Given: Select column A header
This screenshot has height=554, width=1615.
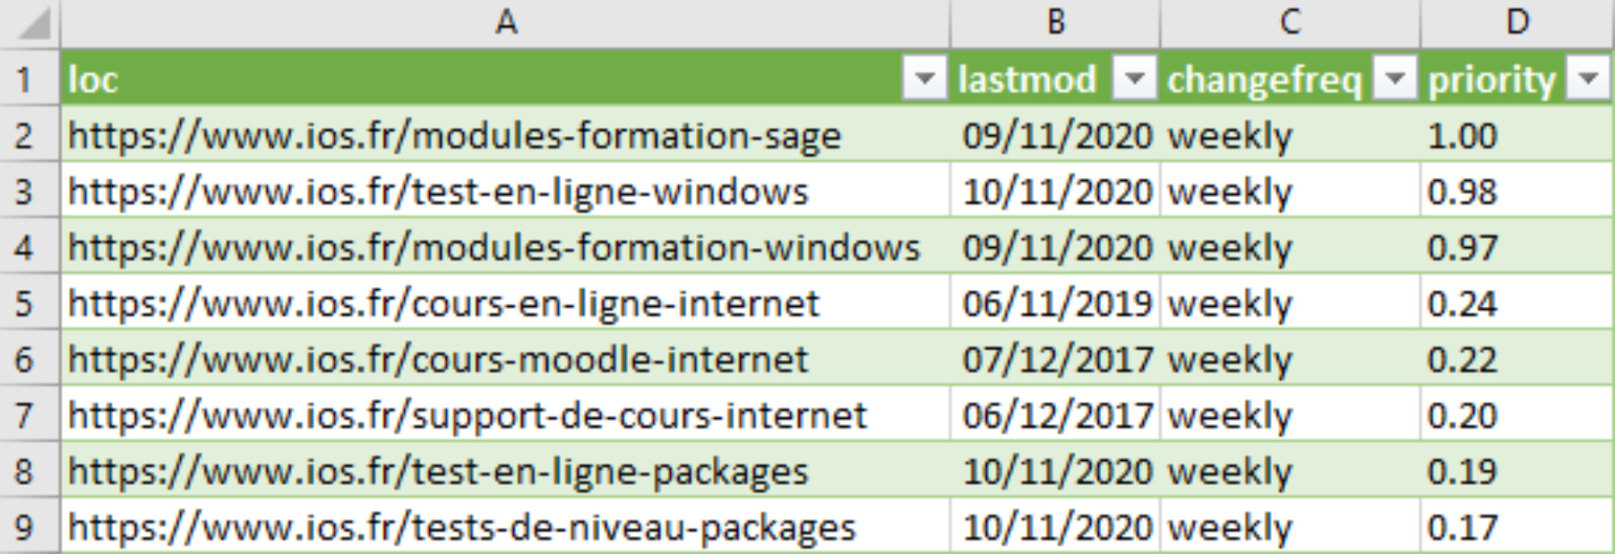Looking at the screenshot, I should pyautogui.click(x=505, y=22).
